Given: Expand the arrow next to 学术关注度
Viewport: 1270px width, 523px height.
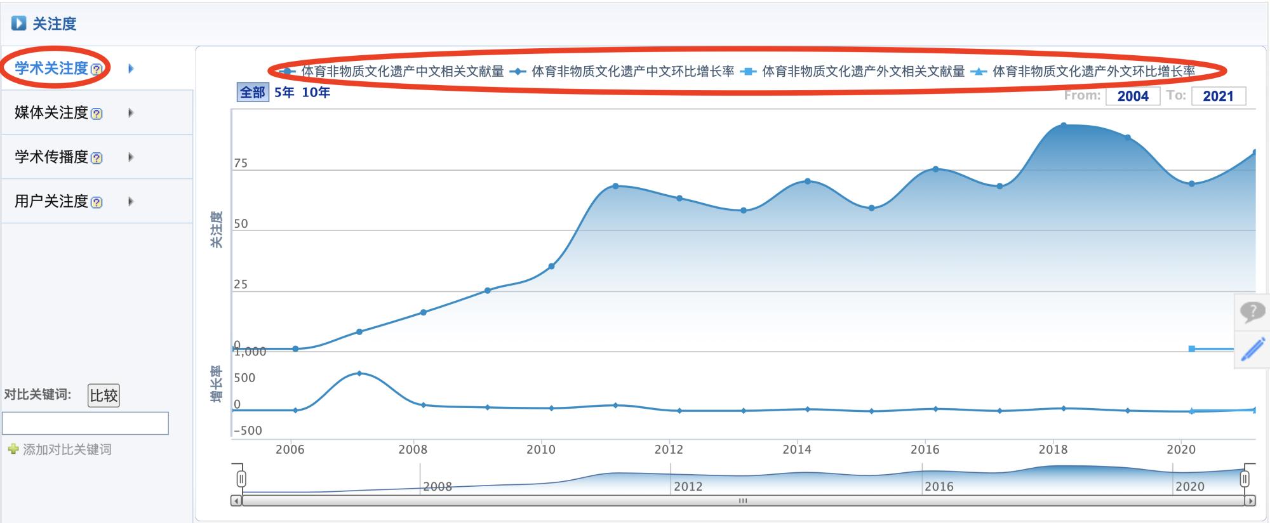Looking at the screenshot, I should click(131, 69).
